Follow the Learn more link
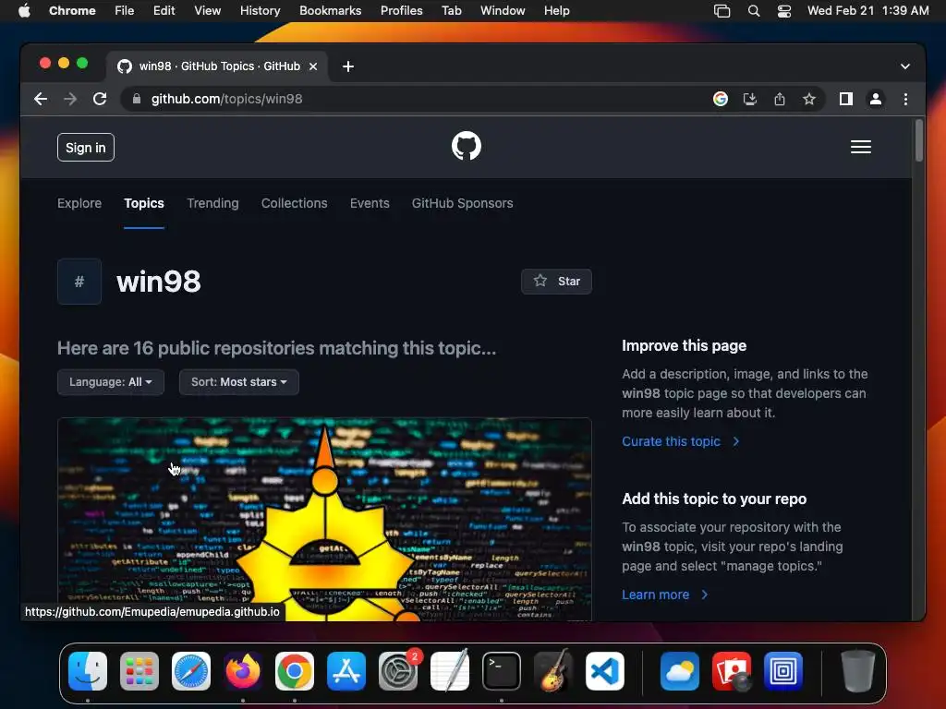The height and width of the screenshot is (709, 946). point(665,595)
